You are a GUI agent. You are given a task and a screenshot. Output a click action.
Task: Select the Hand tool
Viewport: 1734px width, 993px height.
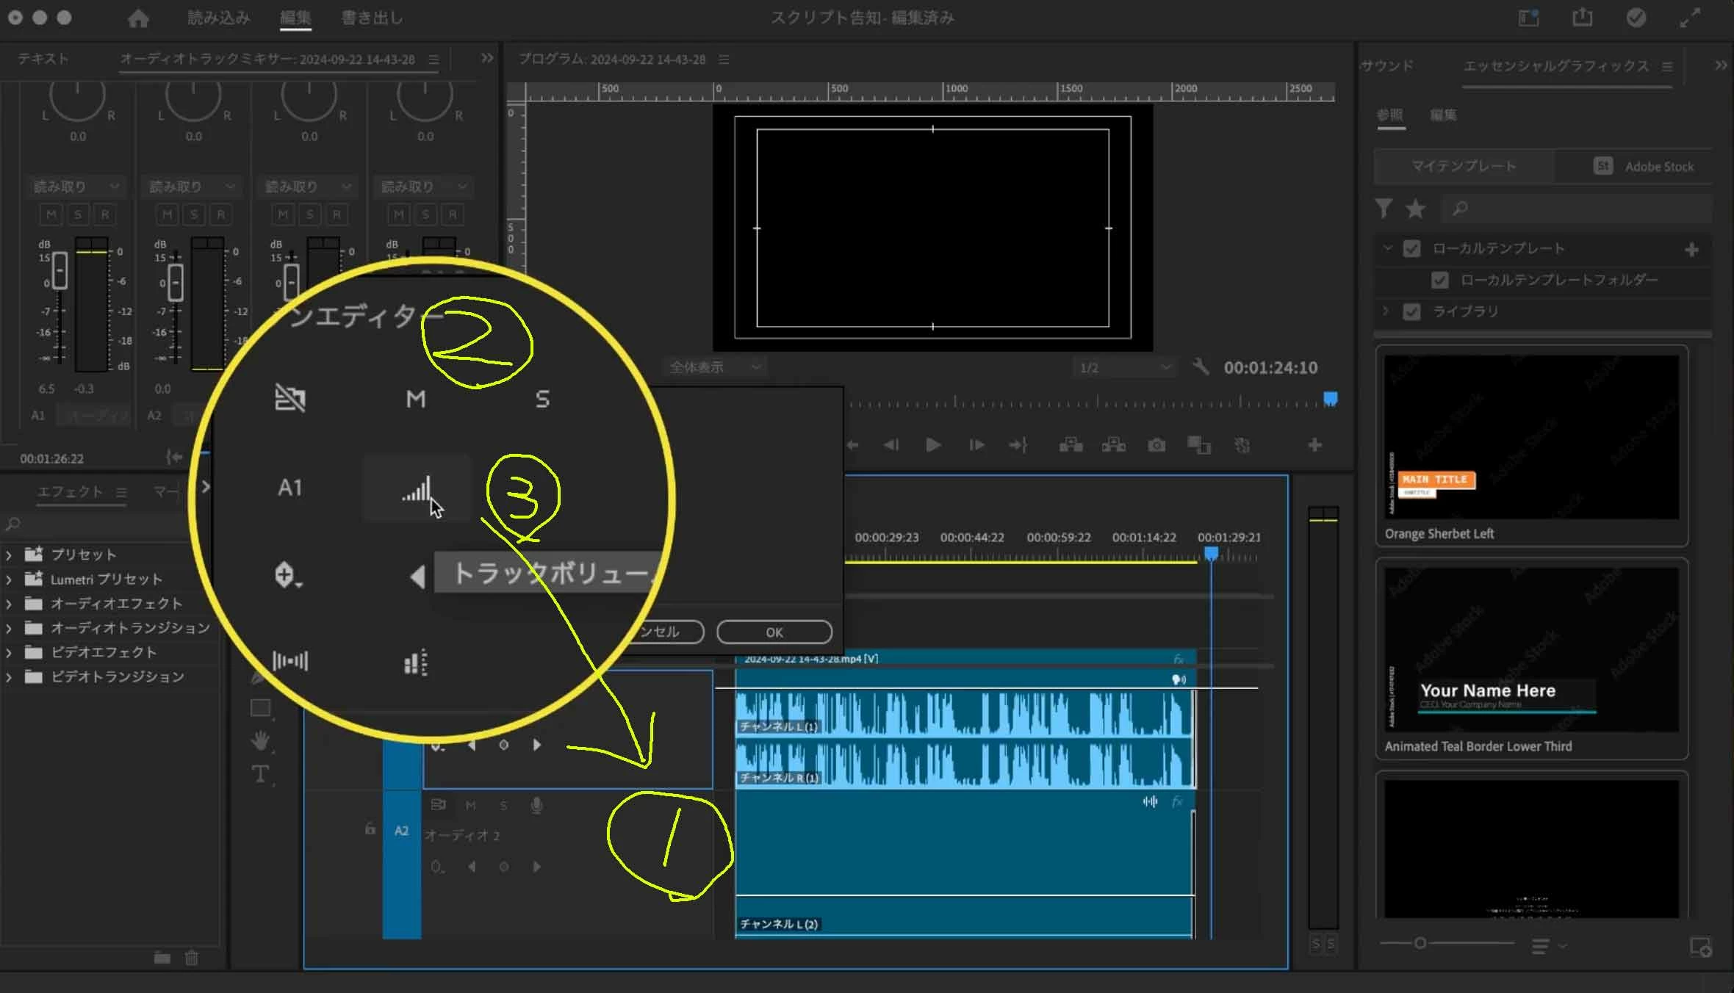(x=260, y=741)
